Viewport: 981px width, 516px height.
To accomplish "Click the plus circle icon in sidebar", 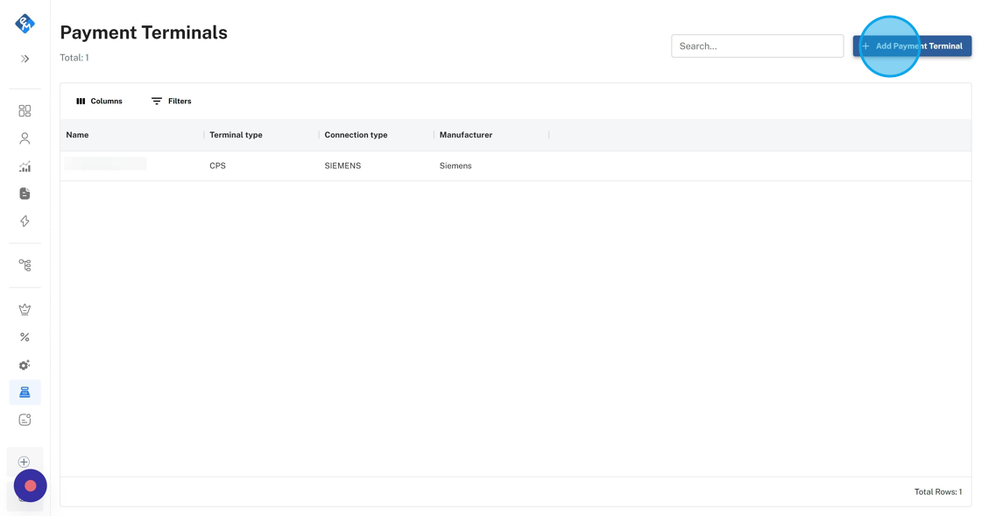I will click(24, 462).
